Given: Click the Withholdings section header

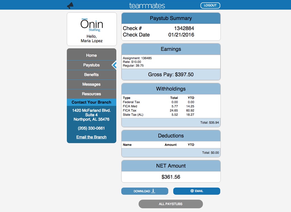Looking at the screenshot, I should [171, 89].
